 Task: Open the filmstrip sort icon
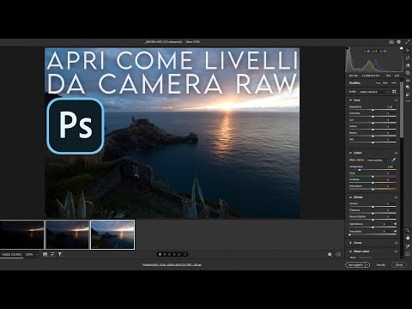[x=52, y=254]
